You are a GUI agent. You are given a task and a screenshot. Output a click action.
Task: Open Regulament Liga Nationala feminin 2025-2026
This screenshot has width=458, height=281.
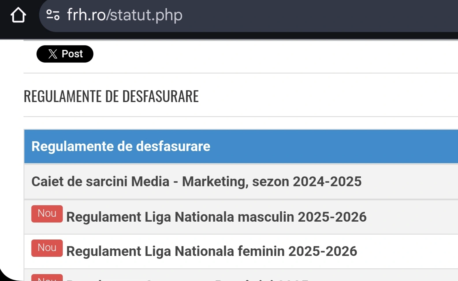point(211,251)
